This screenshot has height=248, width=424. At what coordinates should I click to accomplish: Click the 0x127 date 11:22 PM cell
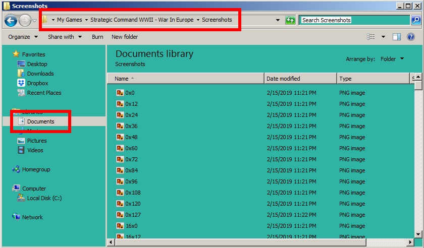(292, 215)
